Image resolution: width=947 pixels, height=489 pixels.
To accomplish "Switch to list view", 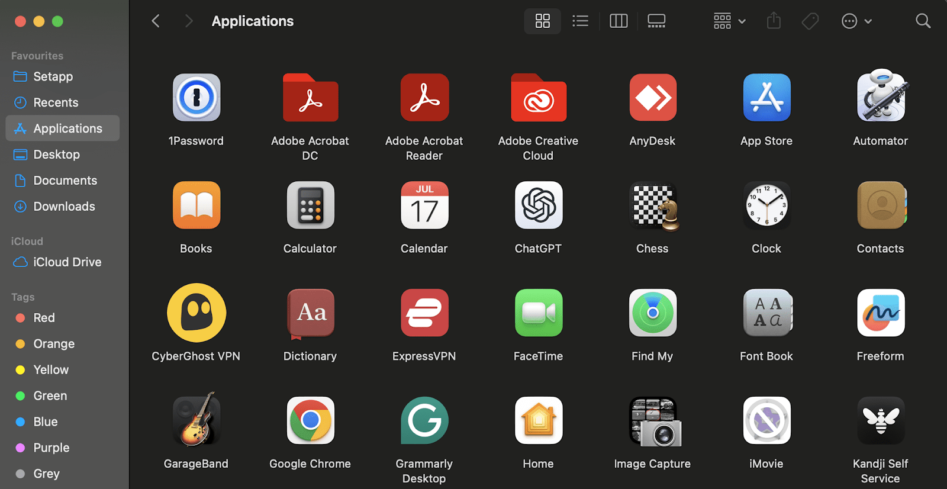I will [x=580, y=21].
